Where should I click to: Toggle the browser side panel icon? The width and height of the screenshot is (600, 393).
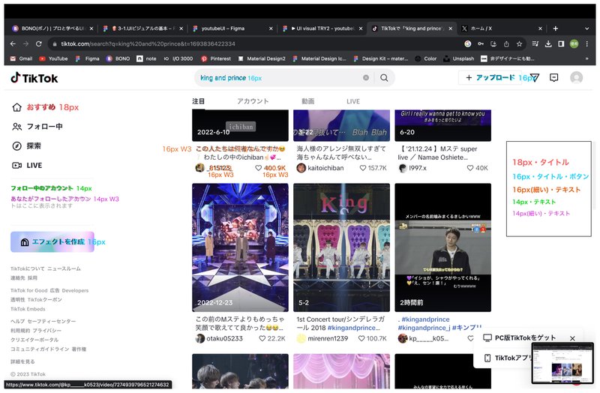[561, 44]
